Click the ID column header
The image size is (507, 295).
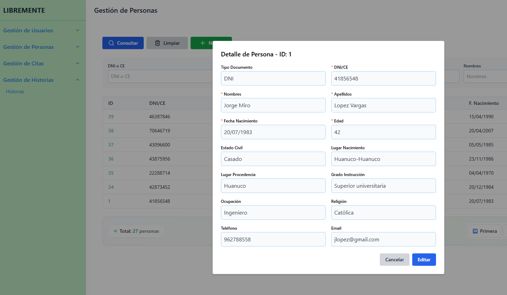[x=111, y=103]
